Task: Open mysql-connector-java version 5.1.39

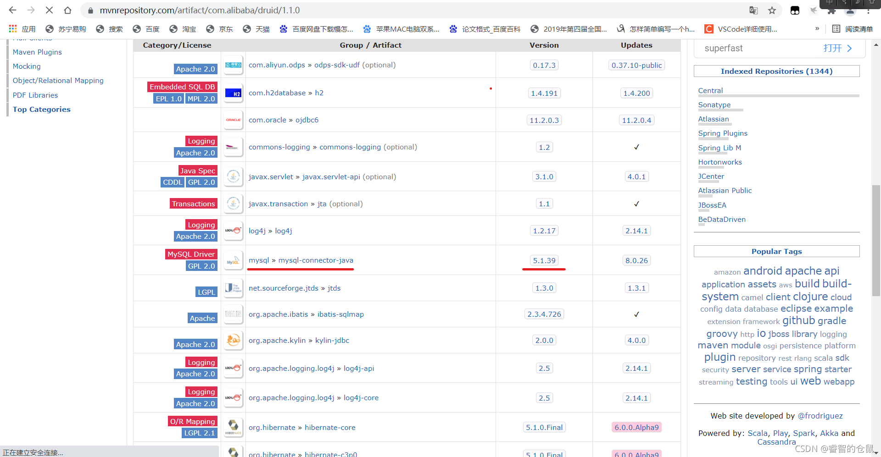Action: [x=544, y=260]
